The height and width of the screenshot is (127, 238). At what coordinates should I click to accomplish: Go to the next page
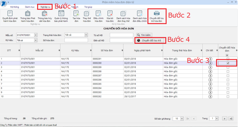(x=224, y=119)
